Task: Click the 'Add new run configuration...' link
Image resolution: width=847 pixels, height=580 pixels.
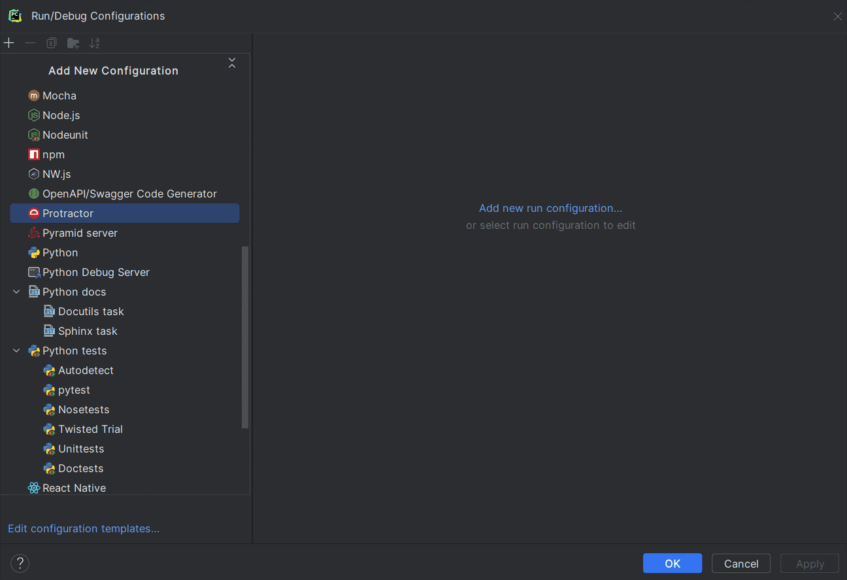Action: click(550, 208)
